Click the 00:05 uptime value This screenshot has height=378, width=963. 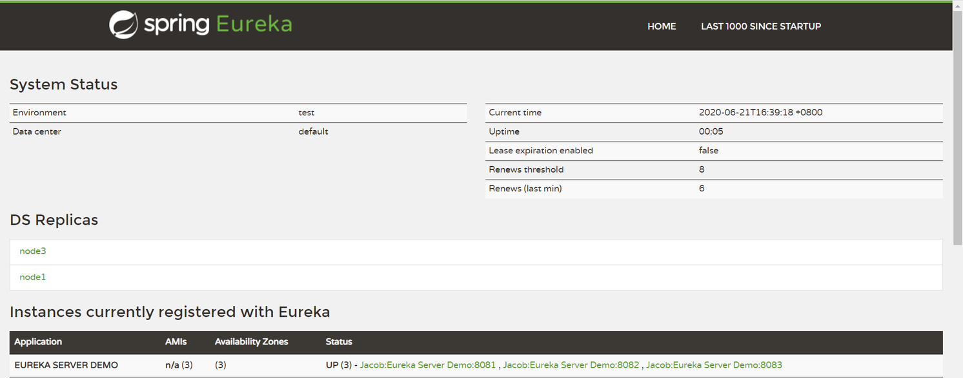point(711,131)
